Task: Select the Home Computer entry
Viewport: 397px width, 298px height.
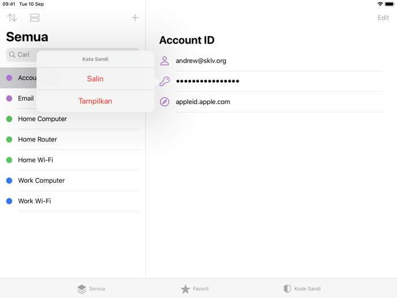Action: point(73,119)
